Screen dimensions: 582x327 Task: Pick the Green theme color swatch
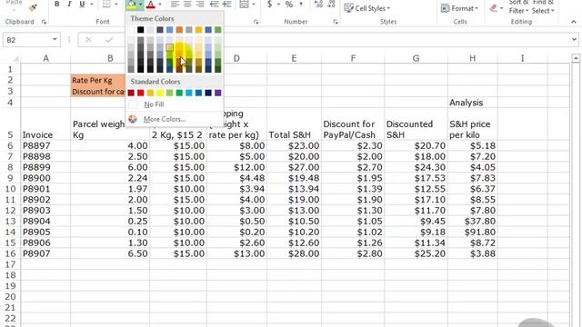218,30
